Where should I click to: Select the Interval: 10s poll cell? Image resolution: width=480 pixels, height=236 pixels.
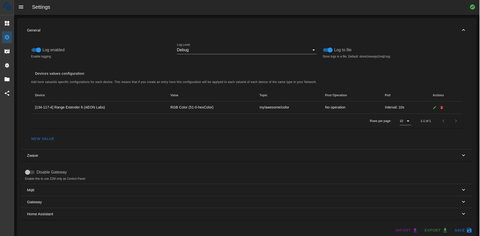pos(395,107)
